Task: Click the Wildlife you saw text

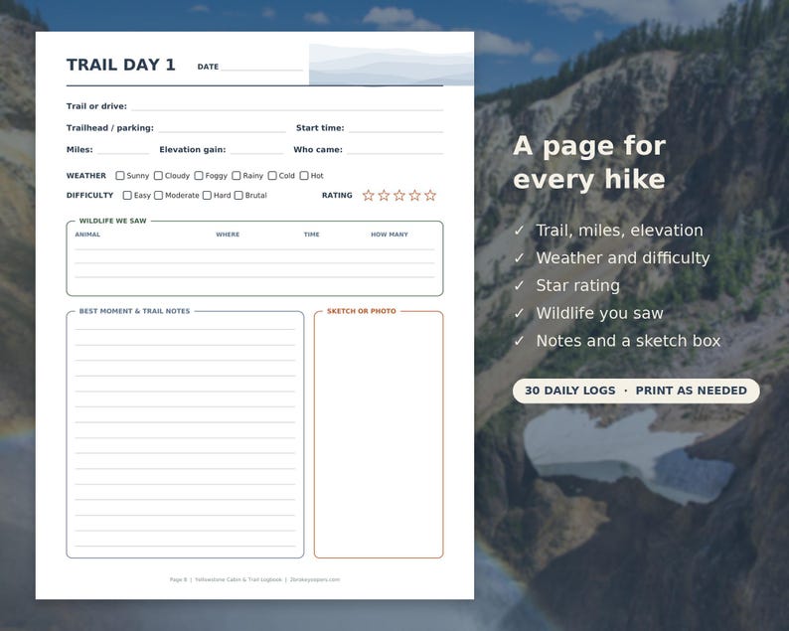Action: (600, 313)
